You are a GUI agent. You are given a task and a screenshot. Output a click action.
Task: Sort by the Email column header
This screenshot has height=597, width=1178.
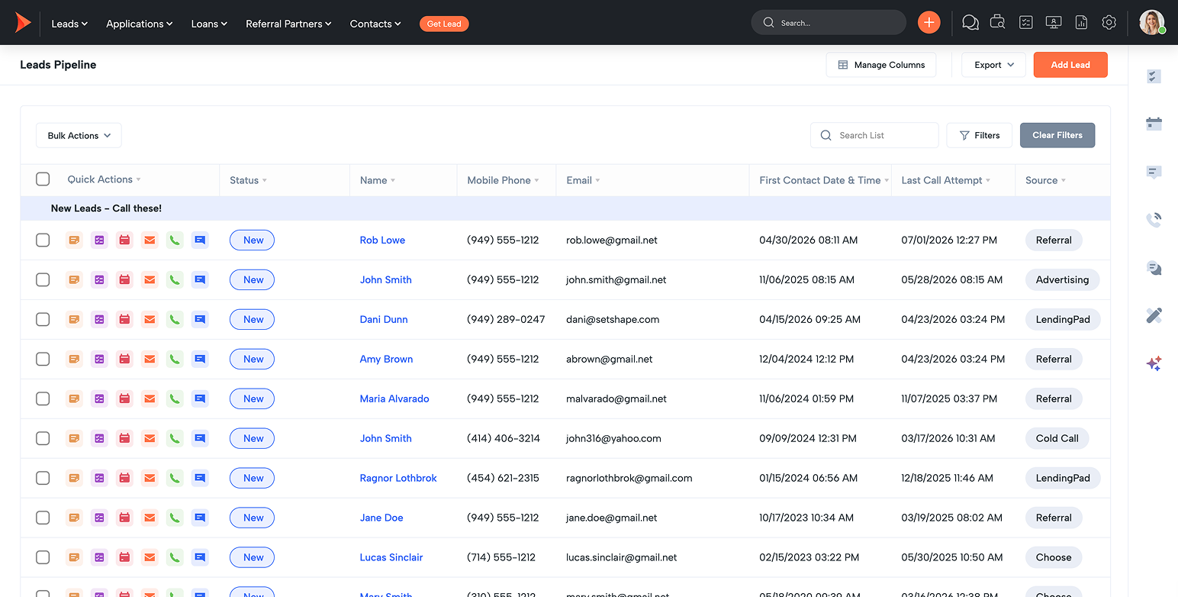click(x=583, y=180)
